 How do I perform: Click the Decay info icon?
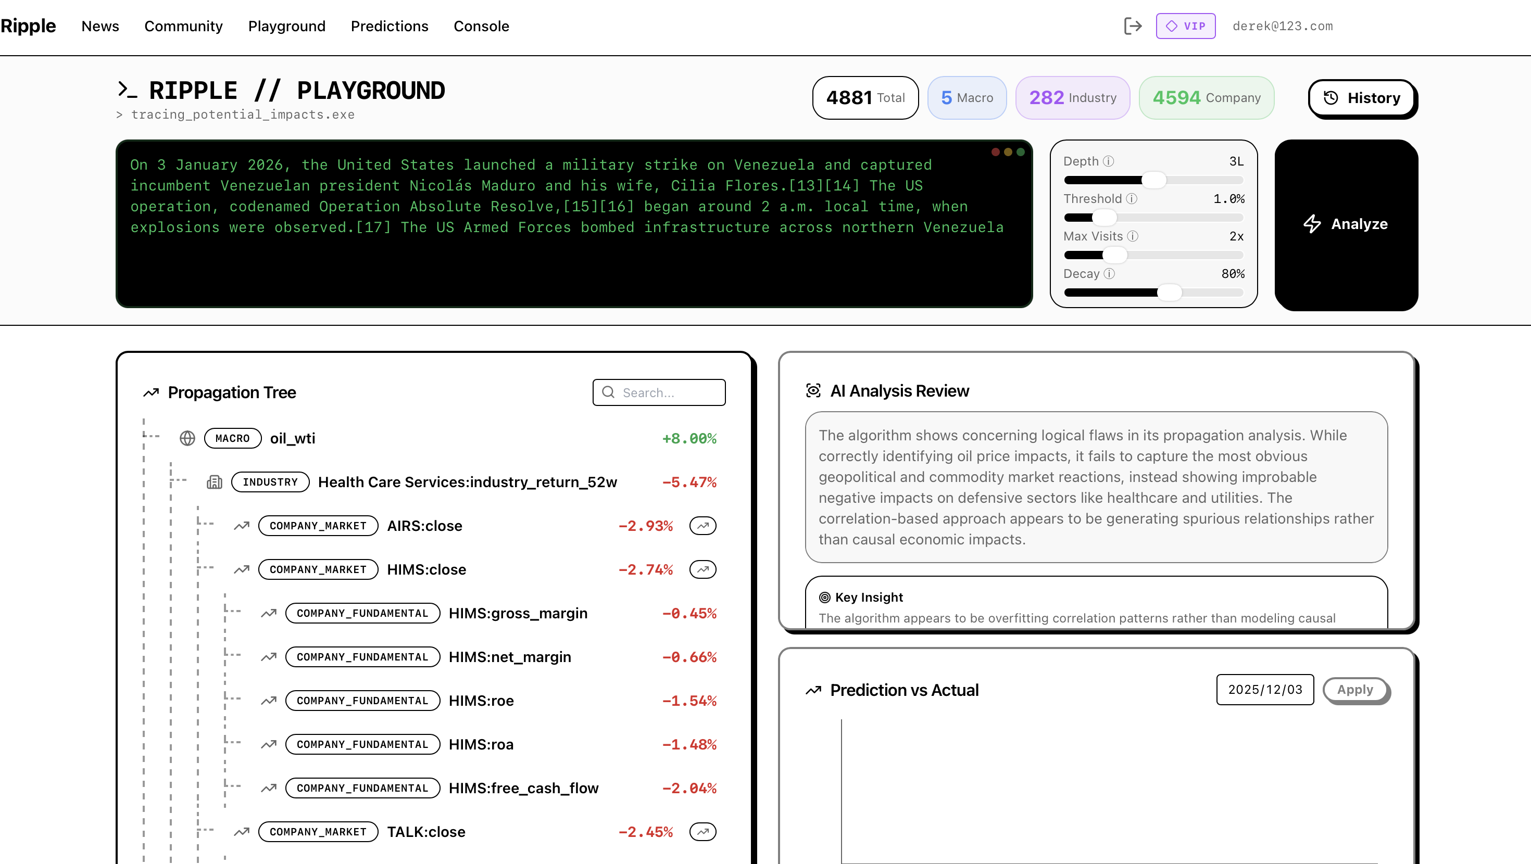click(1109, 273)
